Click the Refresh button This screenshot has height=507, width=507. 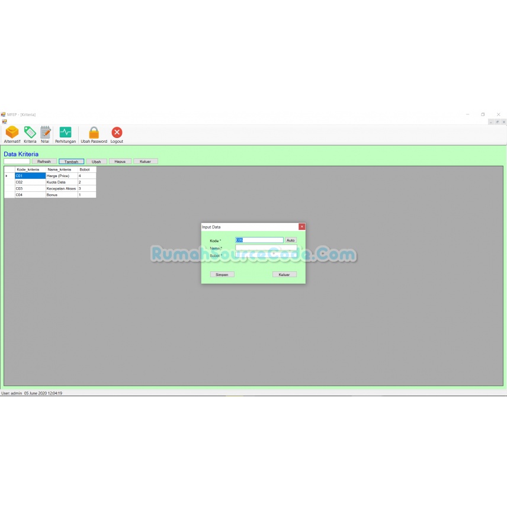click(44, 161)
